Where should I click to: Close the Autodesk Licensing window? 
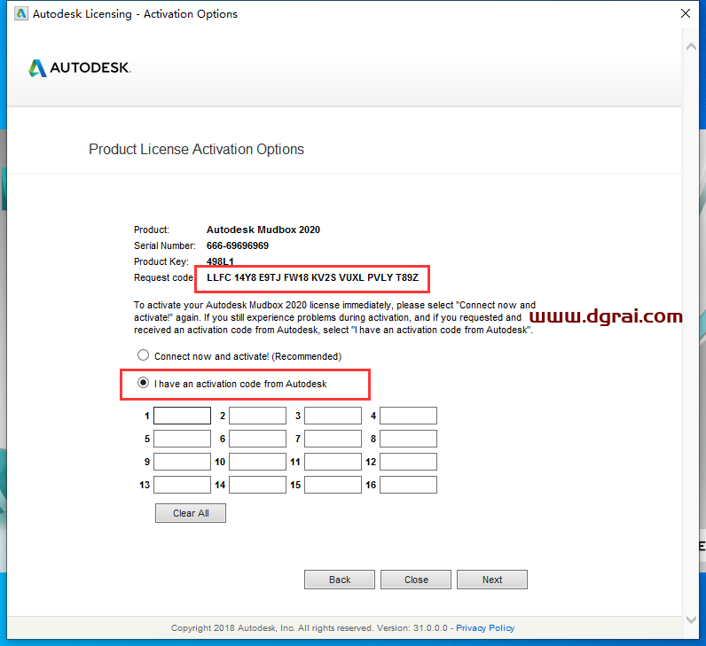pos(685,14)
